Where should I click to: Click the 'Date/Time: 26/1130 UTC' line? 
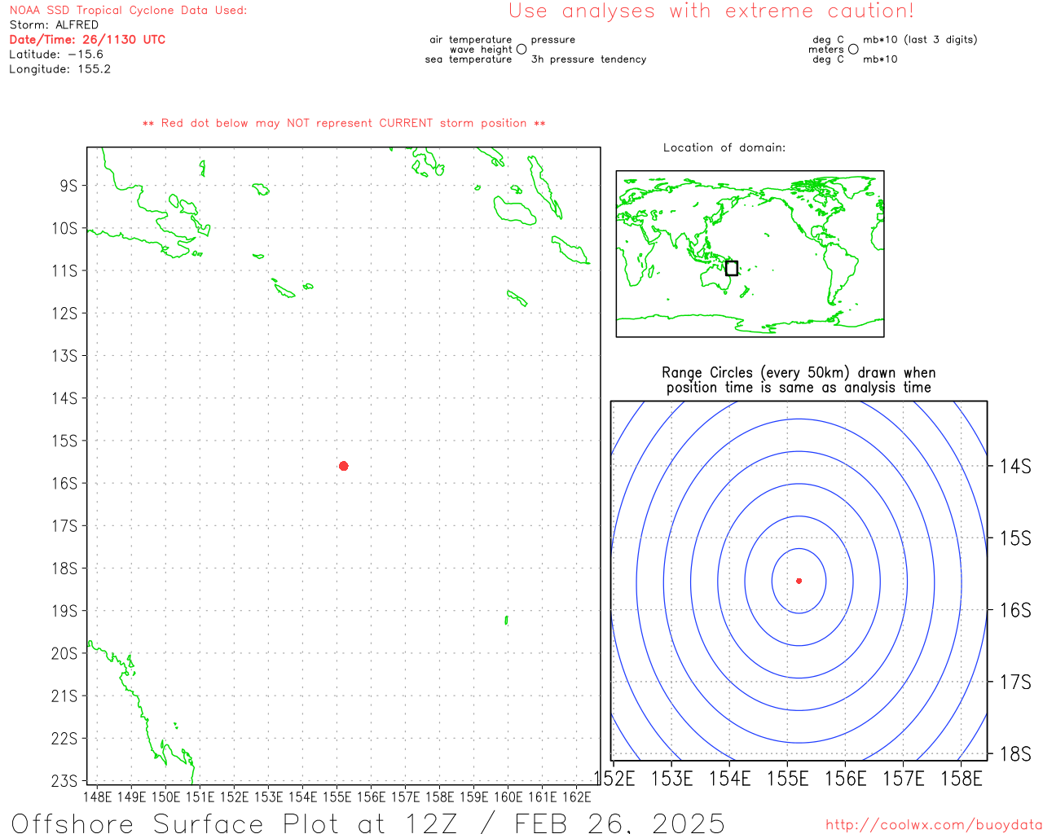(x=87, y=40)
